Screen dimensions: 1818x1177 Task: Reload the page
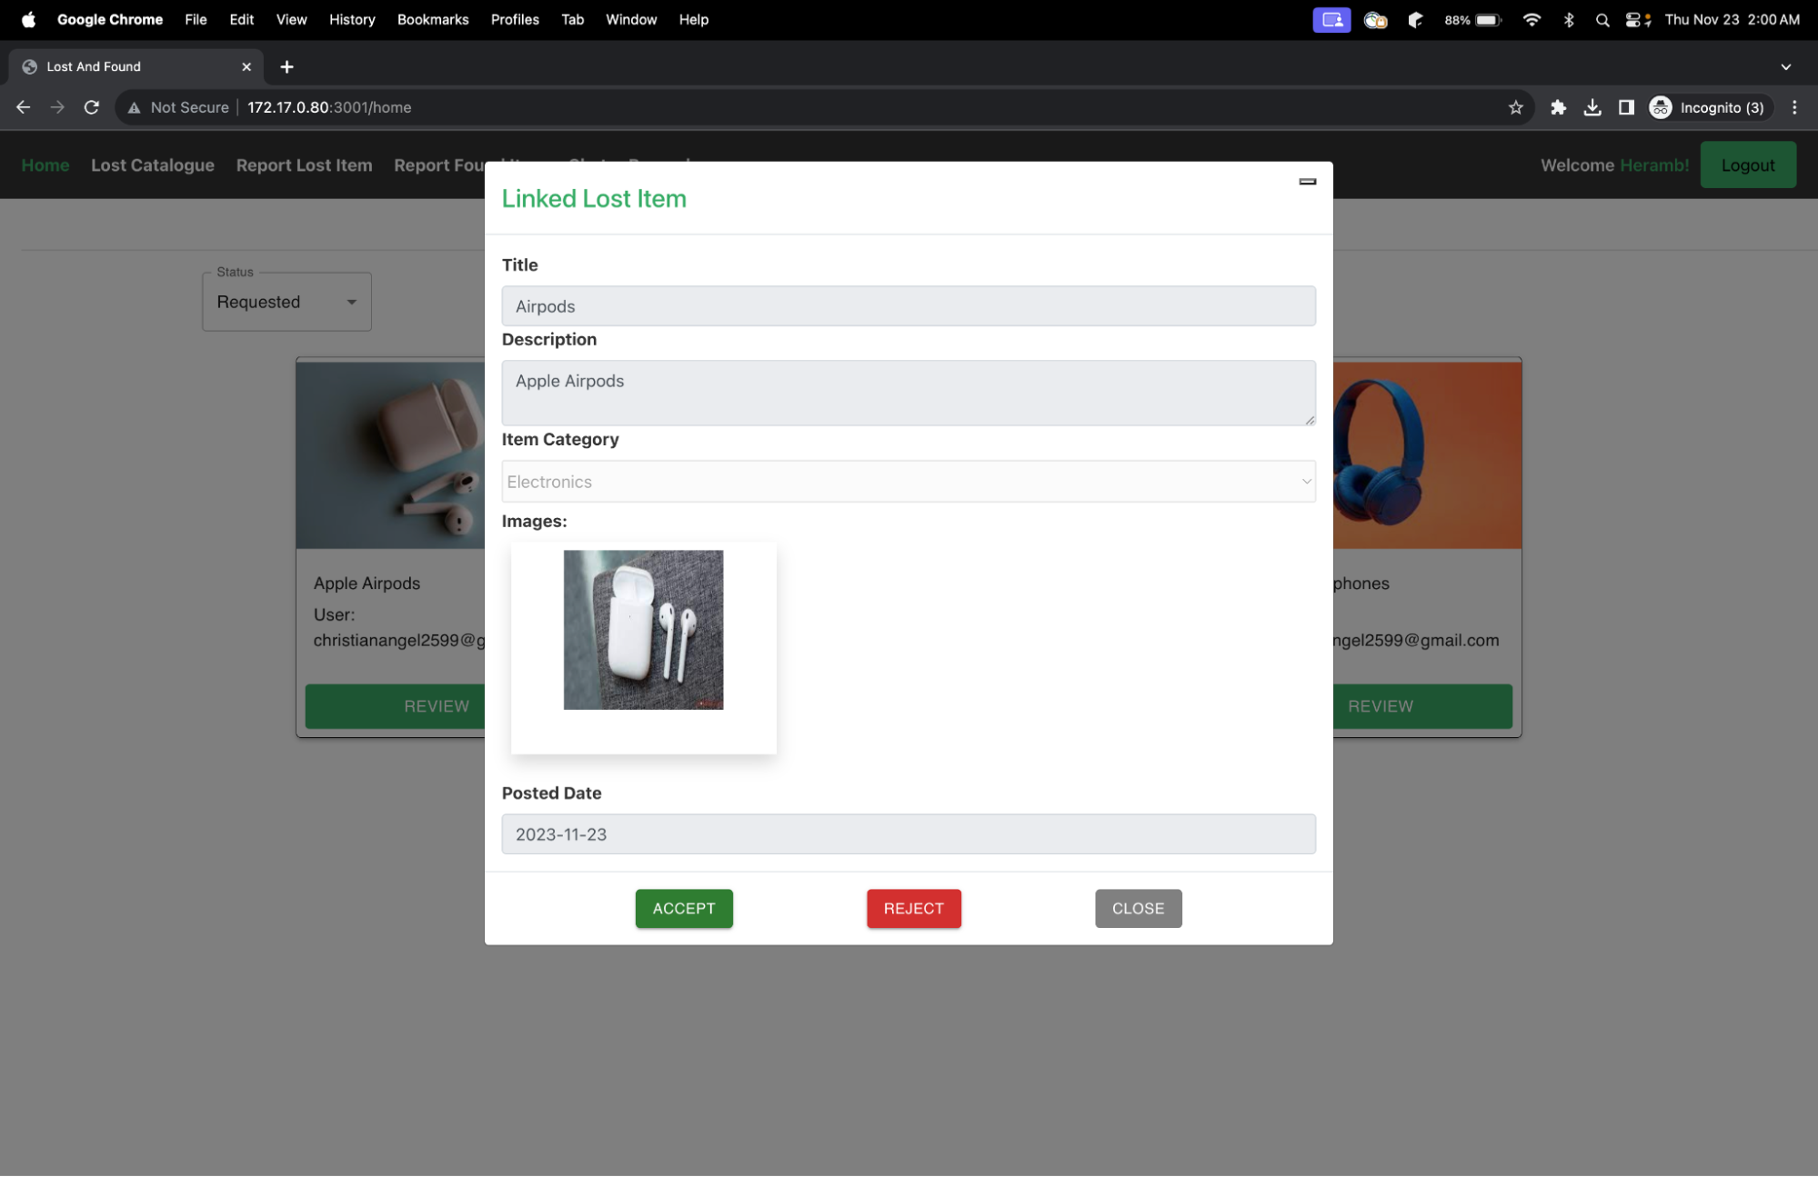pos(92,107)
